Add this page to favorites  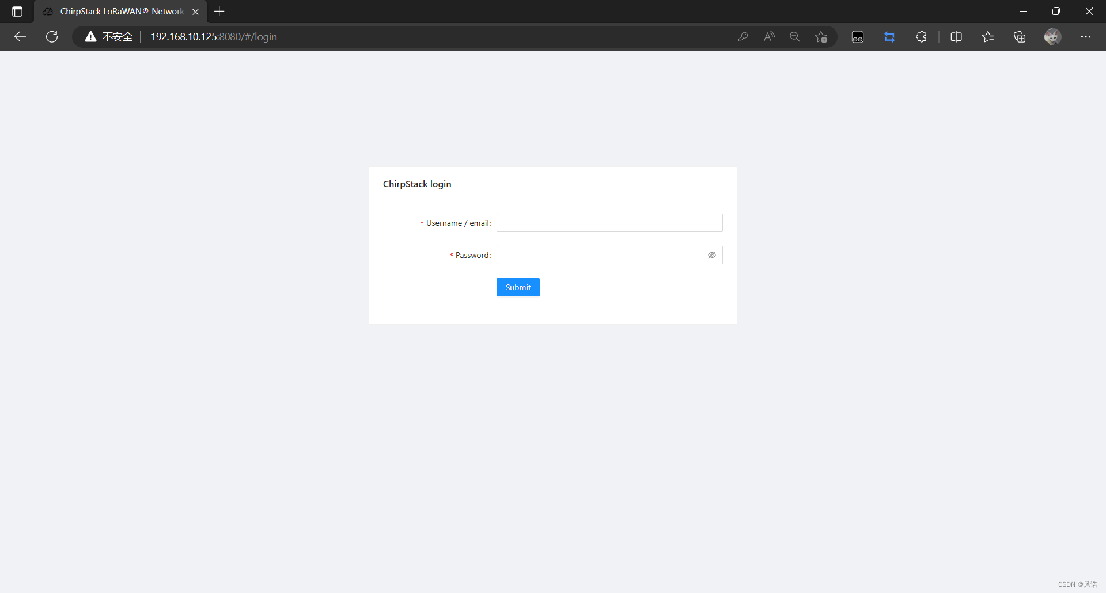[821, 37]
